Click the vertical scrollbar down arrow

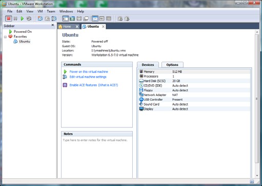click(x=257, y=176)
